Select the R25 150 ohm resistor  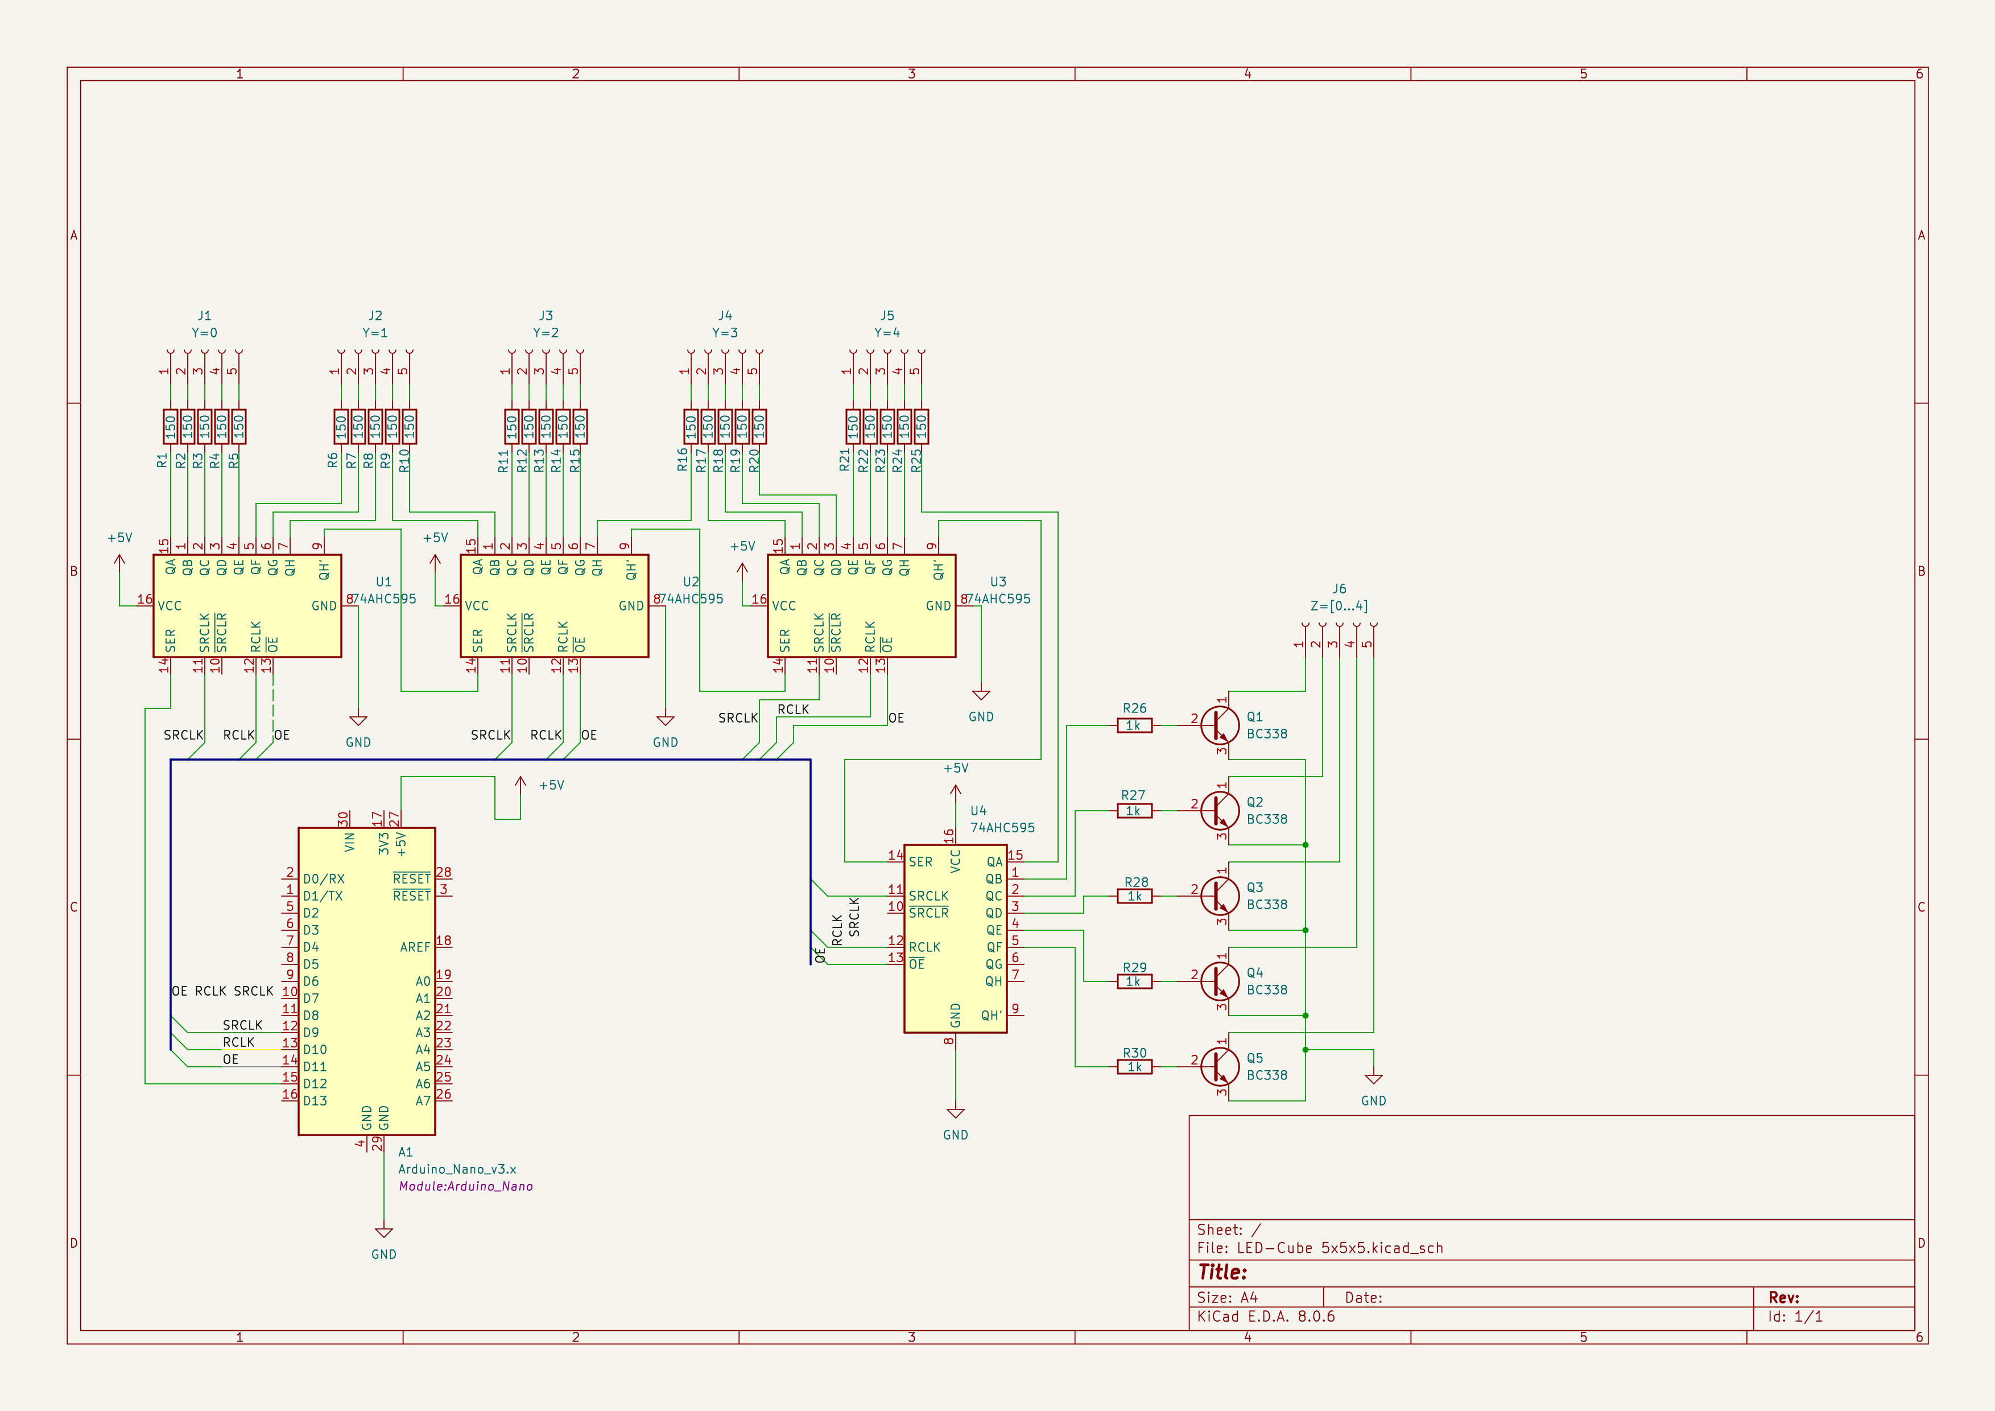pyautogui.click(x=921, y=427)
